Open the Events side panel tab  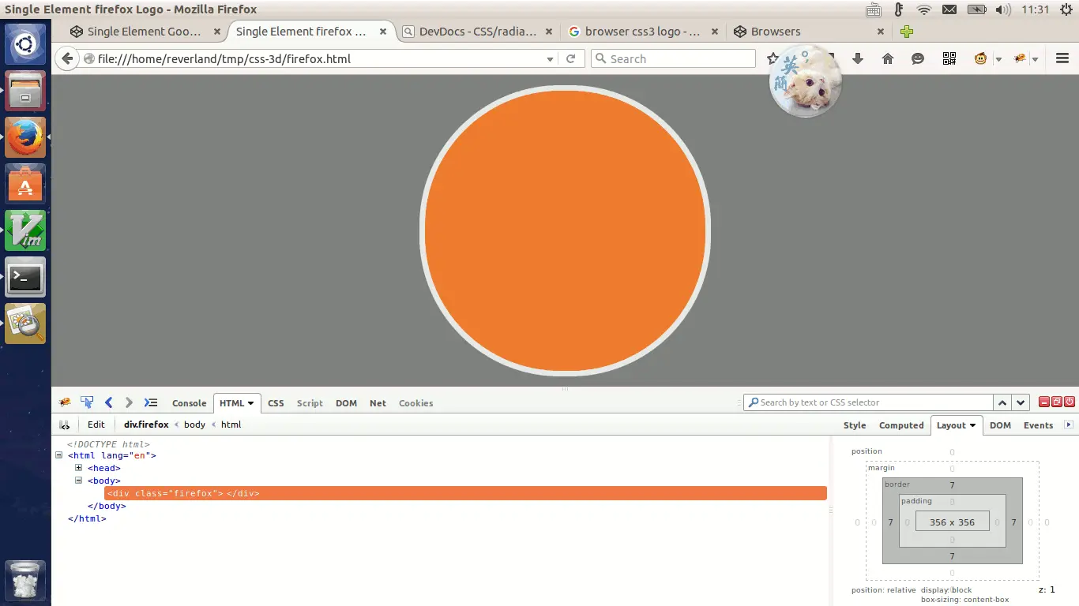(1038, 425)
